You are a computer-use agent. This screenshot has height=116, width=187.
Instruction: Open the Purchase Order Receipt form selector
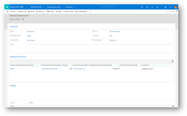coord(20,16)
